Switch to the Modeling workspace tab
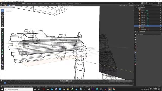 coord(29,3)
